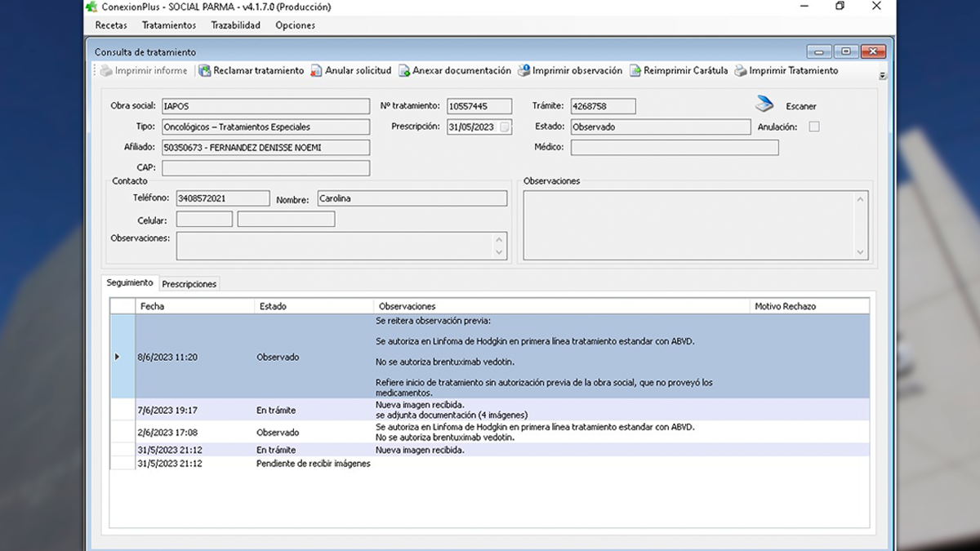980x551 pixels.
Task: Click the Reclamar tratamiento toolbar icon
Action: [x=205, y=71]
